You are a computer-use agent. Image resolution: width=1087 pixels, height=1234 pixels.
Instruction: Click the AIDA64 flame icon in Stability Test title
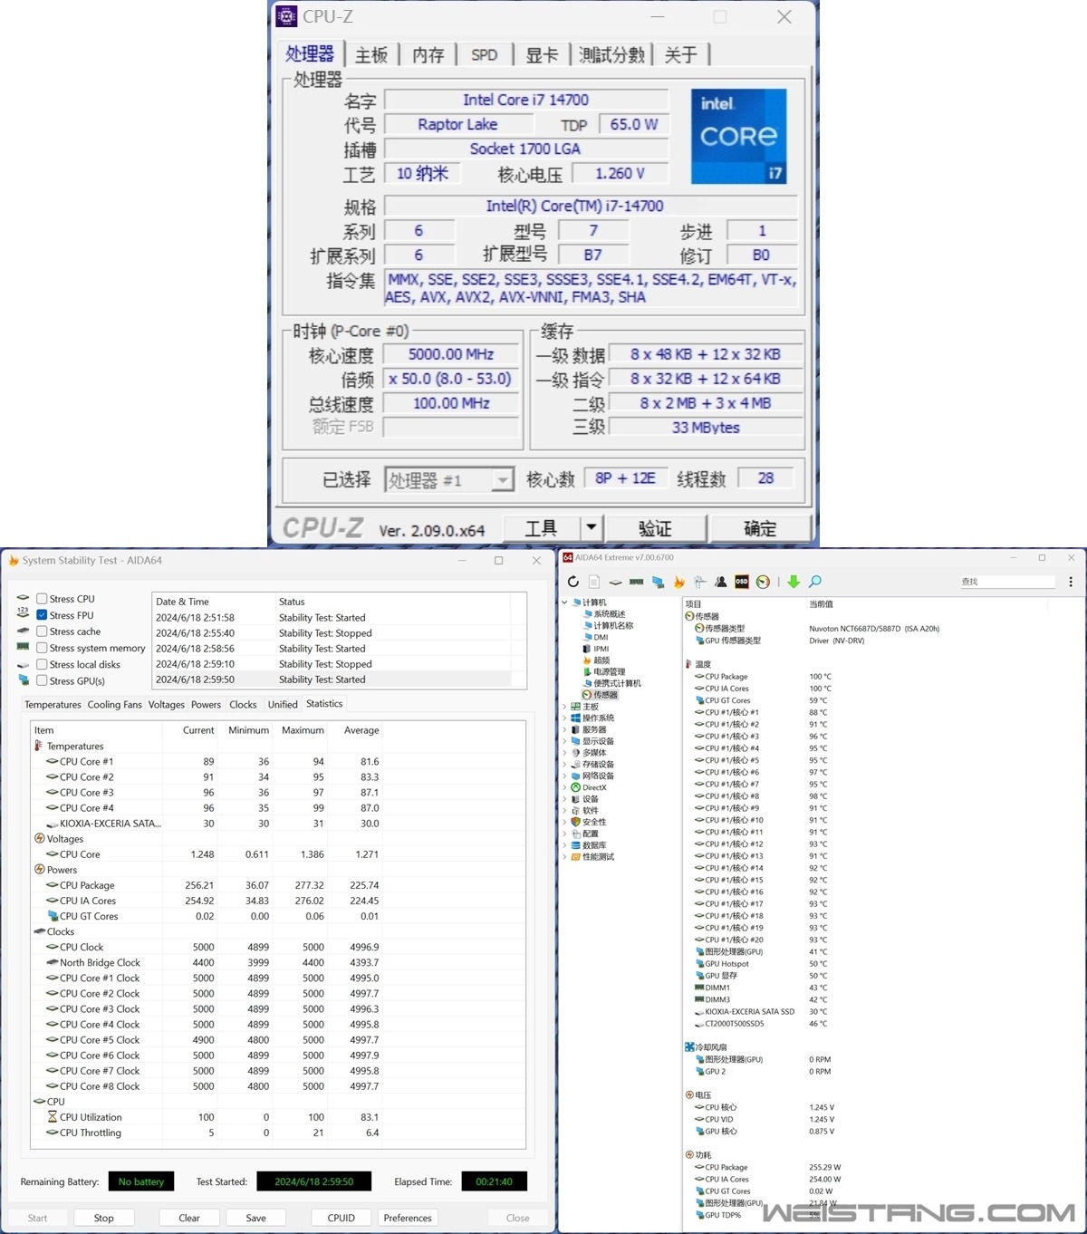point(14,561)
